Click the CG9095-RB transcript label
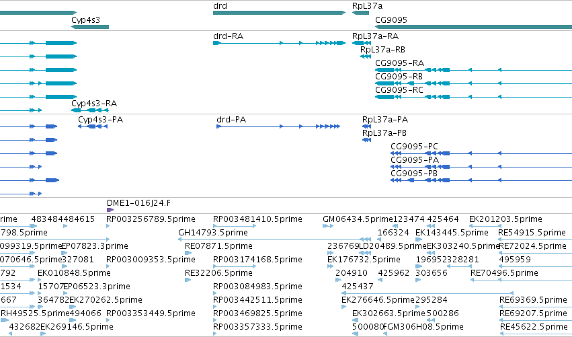Screen dimensions: 572x337 tap(399, 76)
